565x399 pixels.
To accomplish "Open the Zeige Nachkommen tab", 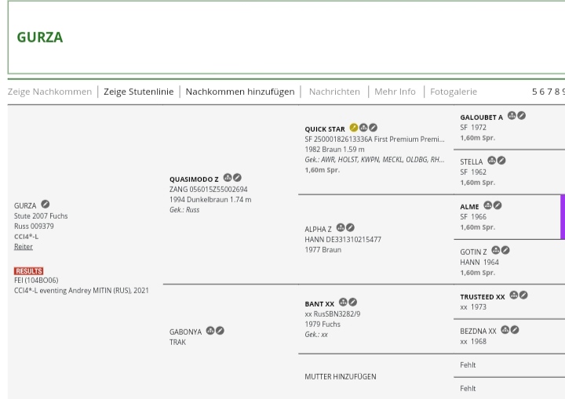I will (x=49, y=92).
